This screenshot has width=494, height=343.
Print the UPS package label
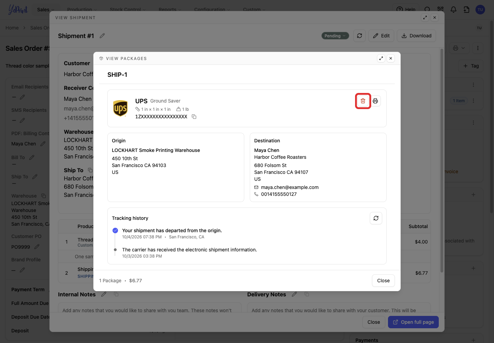point(375,101)
